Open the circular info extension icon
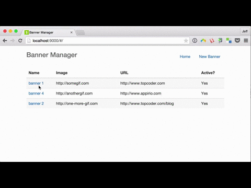 195,41
